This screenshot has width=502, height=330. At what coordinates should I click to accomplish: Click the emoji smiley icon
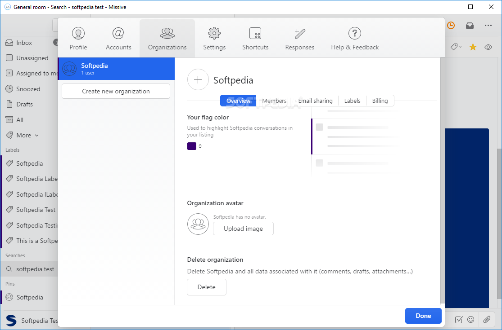(470, 319)
